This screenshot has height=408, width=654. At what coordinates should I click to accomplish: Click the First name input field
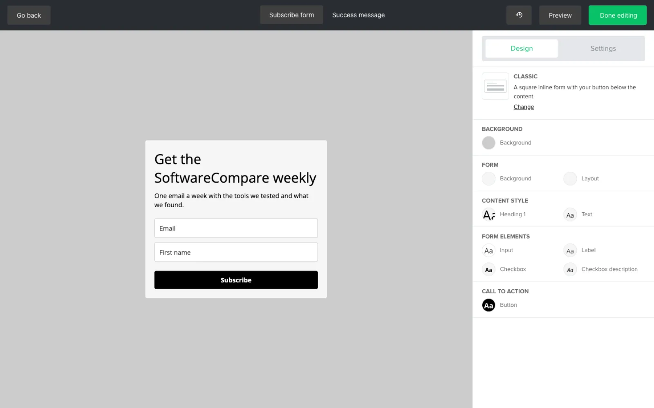[236, 252]
